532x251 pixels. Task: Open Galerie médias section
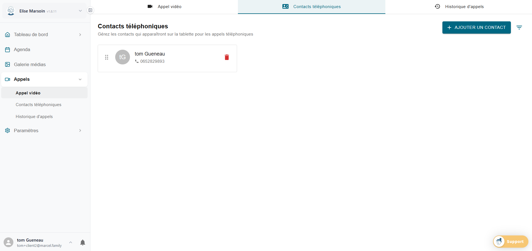coord(30,64)
